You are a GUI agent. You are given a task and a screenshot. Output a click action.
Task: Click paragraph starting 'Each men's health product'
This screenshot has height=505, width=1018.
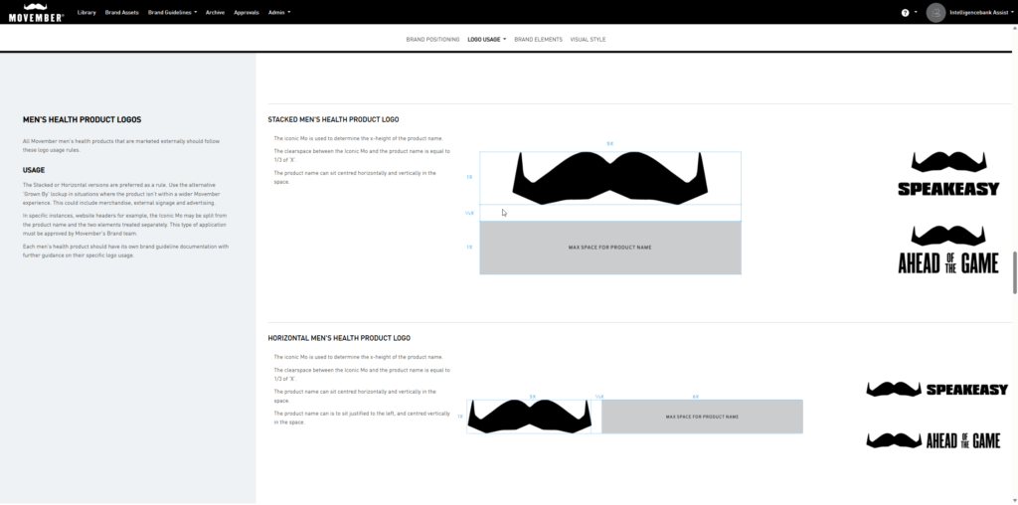125,252
